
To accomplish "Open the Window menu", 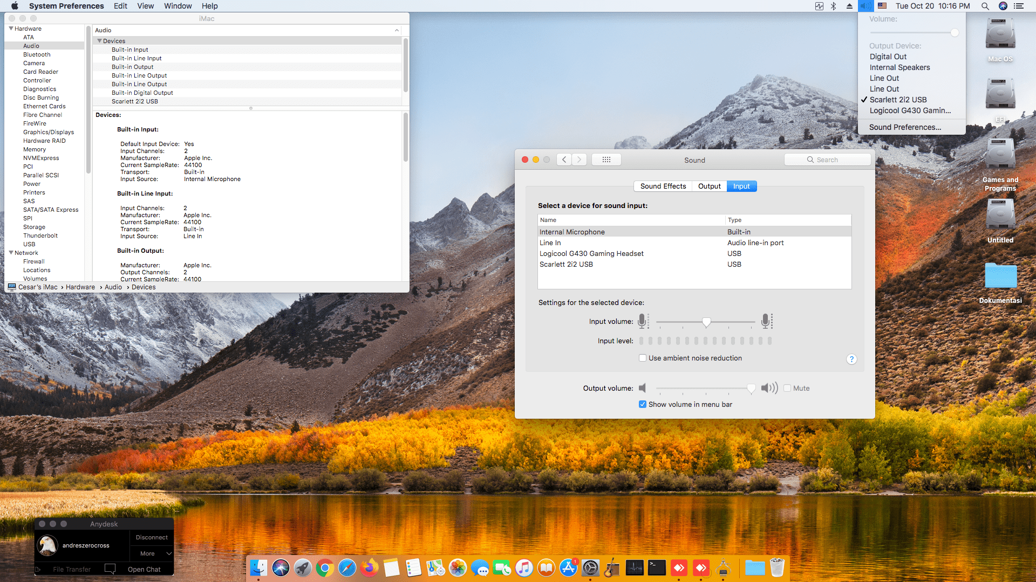I will [178, 6].
